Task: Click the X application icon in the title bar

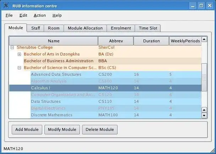Action: pyautogui.click(x=6, y=6)
